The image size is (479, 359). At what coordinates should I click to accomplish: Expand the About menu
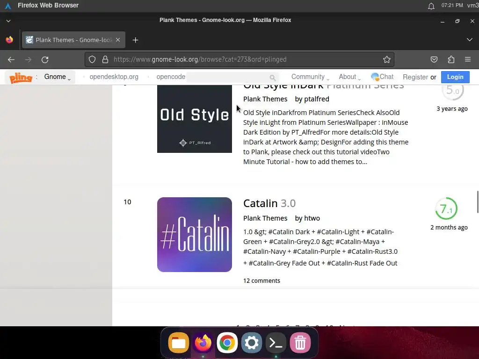(x=349, y=77)
